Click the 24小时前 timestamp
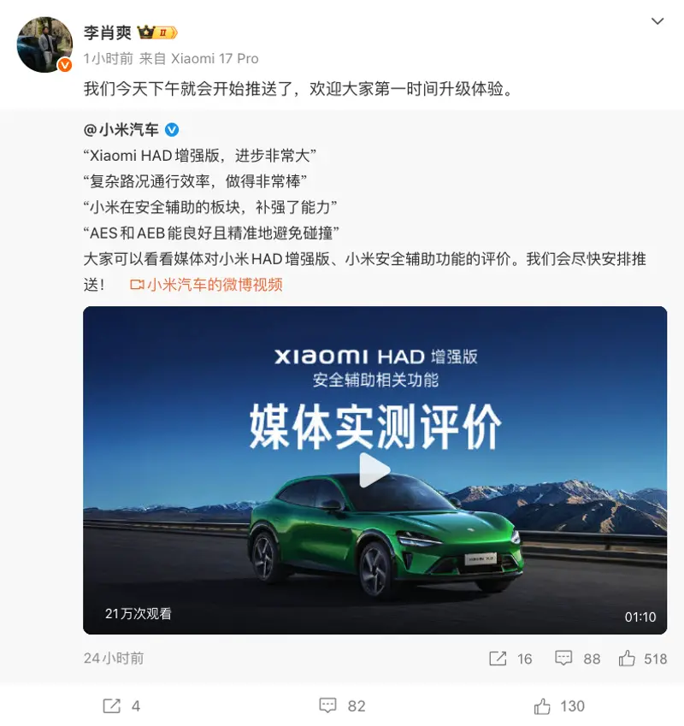 coord(114,658)
